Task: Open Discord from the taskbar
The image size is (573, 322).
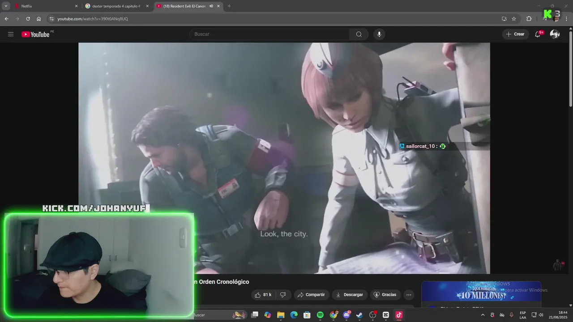Action: [346, 315]
